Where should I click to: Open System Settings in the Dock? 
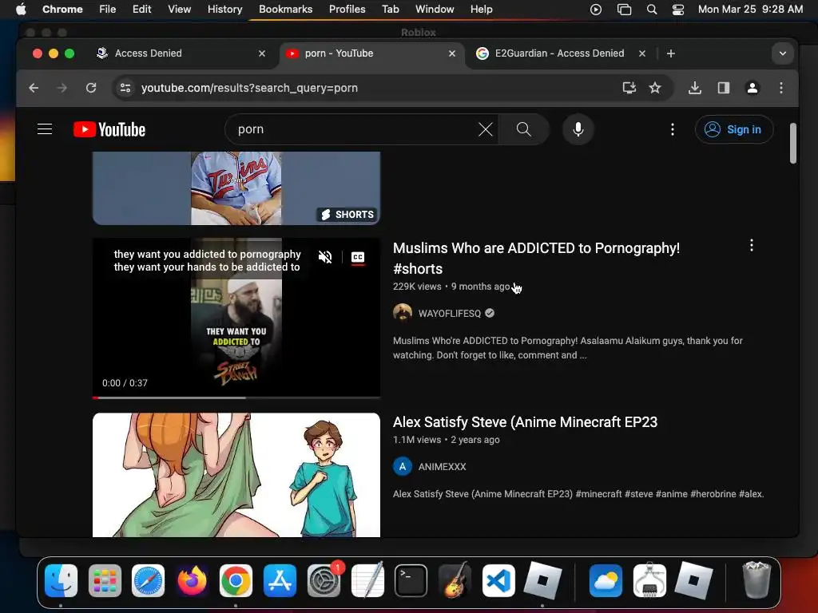coord(324,580)
